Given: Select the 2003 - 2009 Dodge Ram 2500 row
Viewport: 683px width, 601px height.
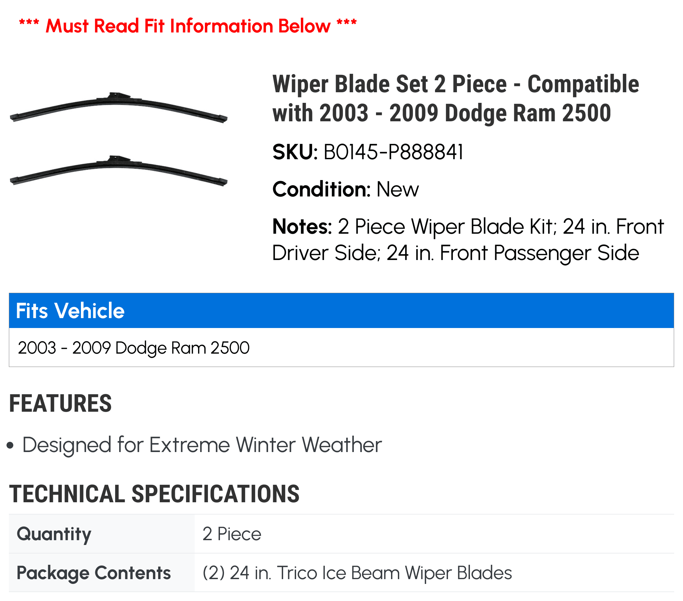Looking at the screenshot, I should coord(341,347).
